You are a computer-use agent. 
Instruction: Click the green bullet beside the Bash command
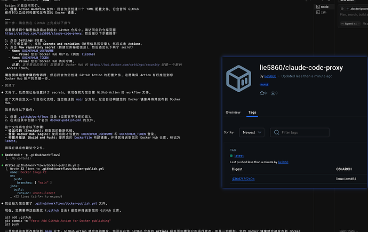(2, 155)
